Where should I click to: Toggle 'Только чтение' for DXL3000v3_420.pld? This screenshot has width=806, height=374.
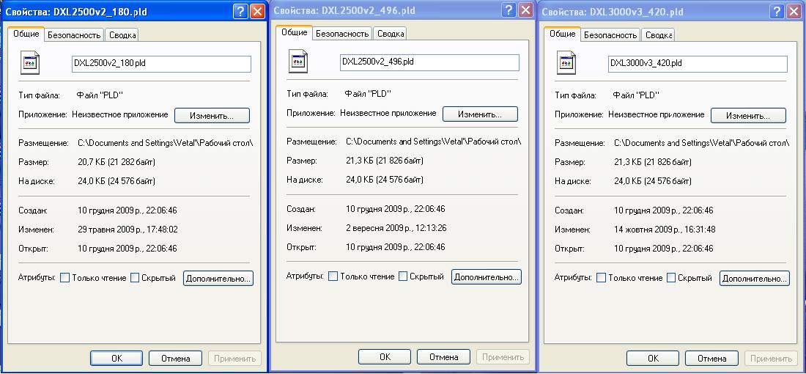(x=602, y=278)
